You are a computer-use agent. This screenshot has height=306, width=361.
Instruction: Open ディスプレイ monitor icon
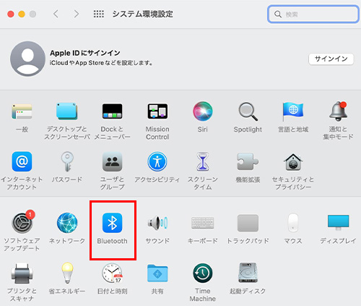pos(338,223)
